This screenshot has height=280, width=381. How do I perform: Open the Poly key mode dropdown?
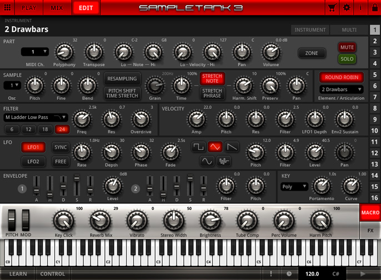click(294, 187)
